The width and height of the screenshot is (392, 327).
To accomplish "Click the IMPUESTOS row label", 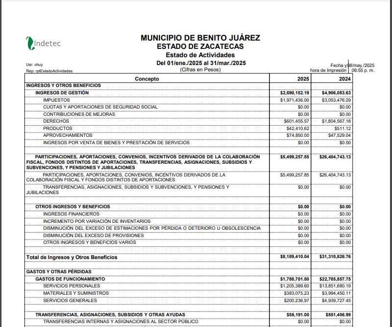I will pyautogui.click(x=56, y=99).
